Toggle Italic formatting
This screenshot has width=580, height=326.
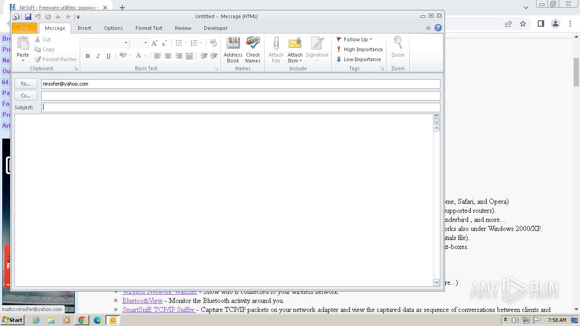click(98, 56)
